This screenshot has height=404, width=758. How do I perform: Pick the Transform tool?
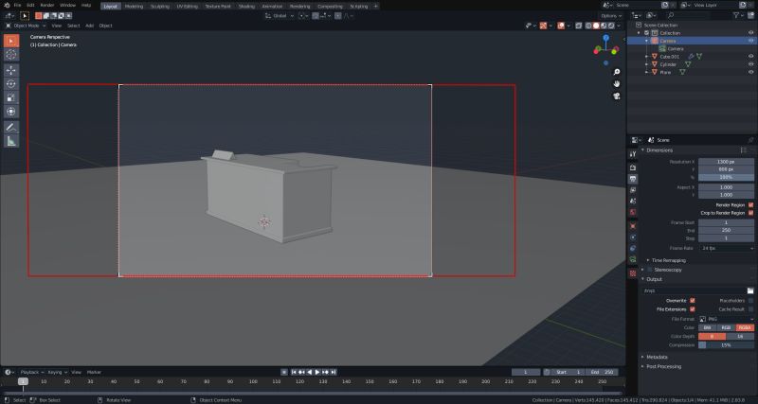pyautogui.click(x=11, y=112)
